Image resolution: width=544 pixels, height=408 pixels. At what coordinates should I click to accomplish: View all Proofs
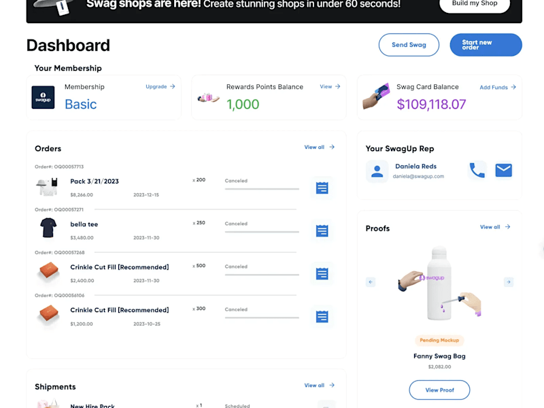point(496,227)
